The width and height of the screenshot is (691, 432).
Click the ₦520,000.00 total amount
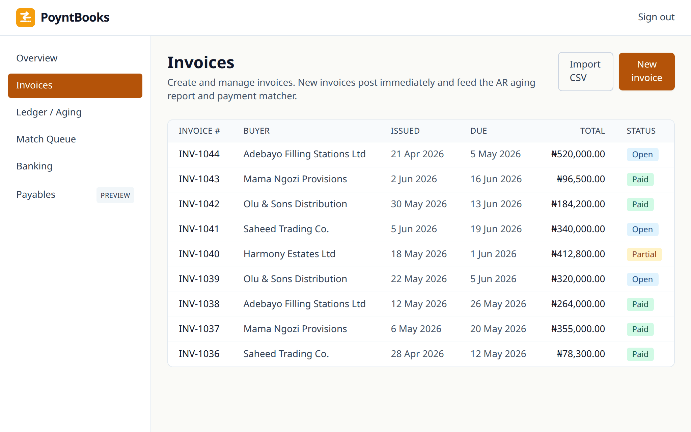click(x=578, y=154)
